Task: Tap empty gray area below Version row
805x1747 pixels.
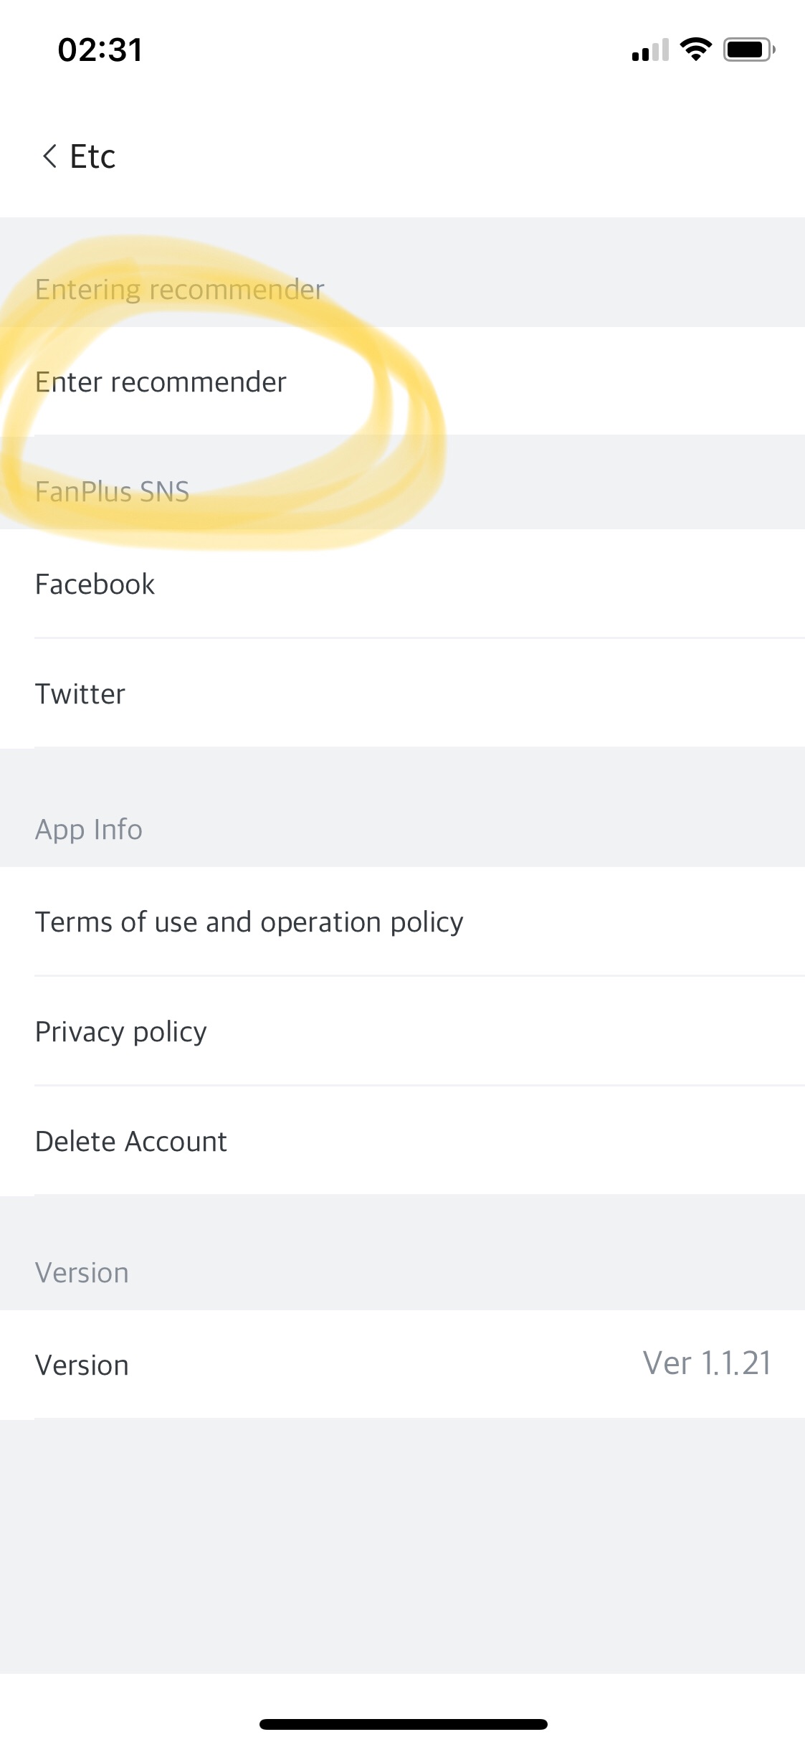Action: (x=401, y=1542)
